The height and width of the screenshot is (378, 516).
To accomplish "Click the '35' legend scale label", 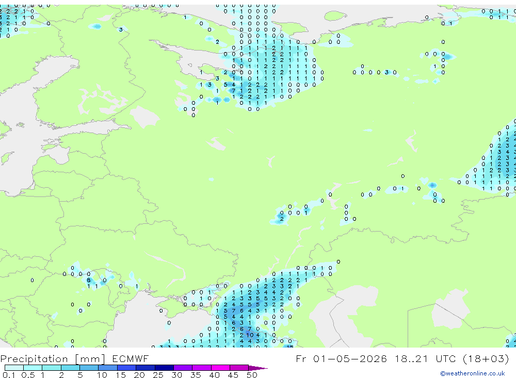I will pyautogui.click(x=196, y=375).
